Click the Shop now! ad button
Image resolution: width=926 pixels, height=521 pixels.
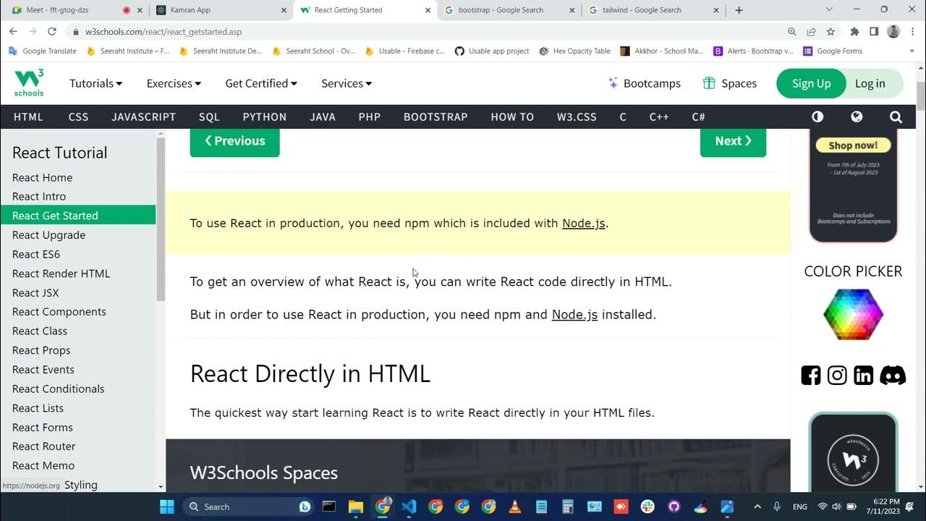click(x=853, y=145)
